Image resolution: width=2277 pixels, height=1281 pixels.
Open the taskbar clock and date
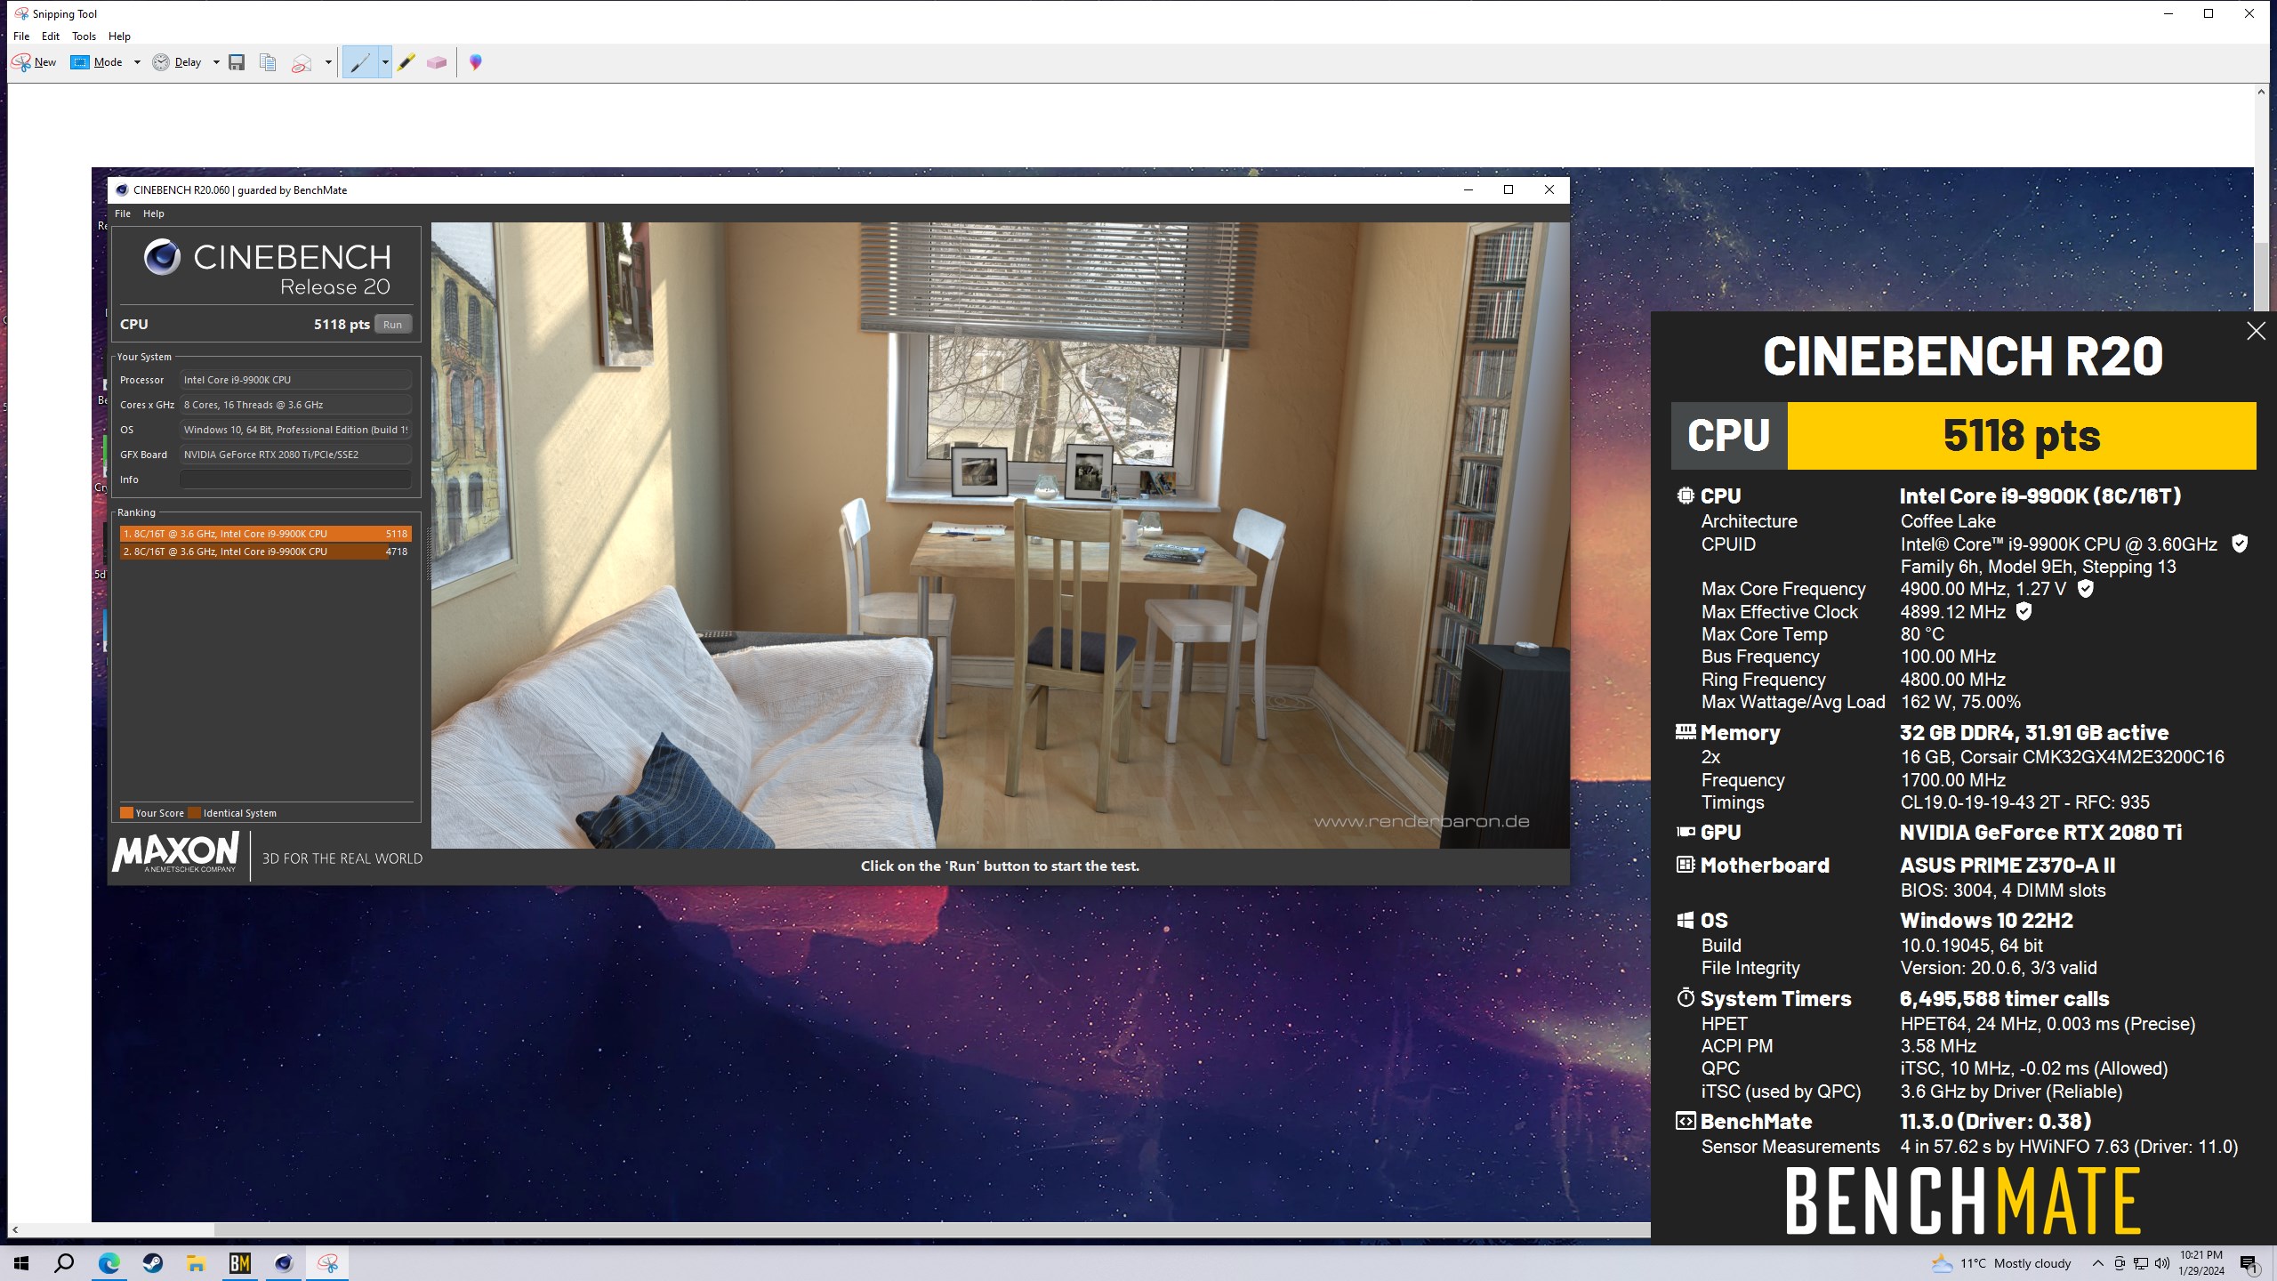[2201, 1263]
